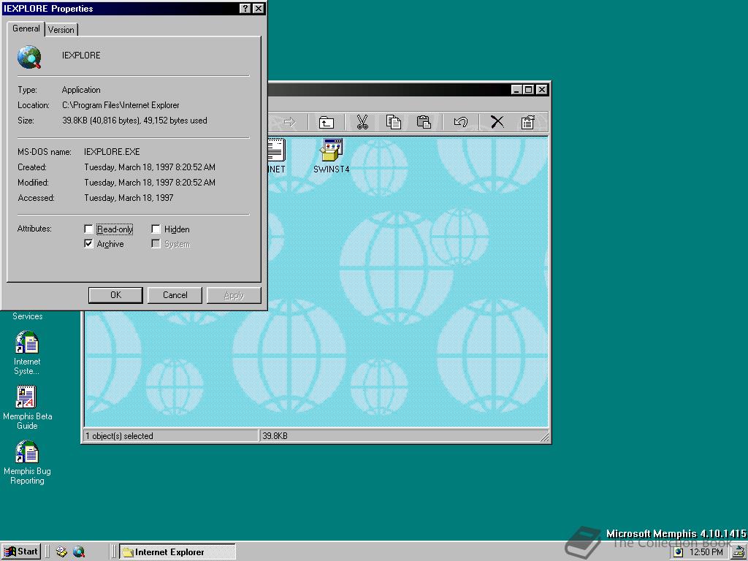
Task: Click the Properties toolbar icon
Action: coord(527,122)
